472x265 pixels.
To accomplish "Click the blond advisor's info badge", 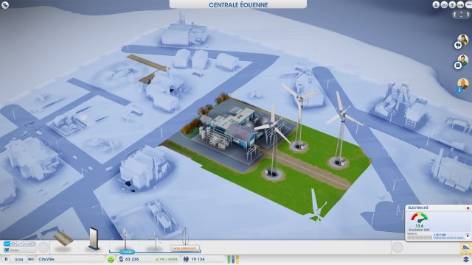I will 459,90.
